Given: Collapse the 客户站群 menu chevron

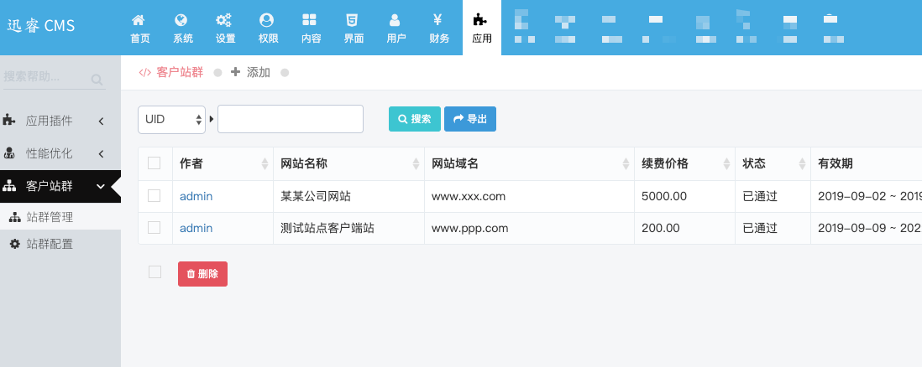Looking at the screenshot, I should pos(101,187).
